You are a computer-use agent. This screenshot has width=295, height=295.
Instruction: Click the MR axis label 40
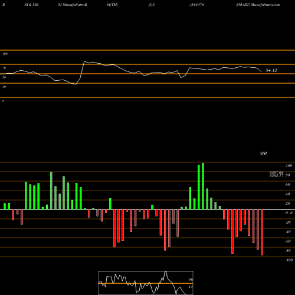click(288, 194)
